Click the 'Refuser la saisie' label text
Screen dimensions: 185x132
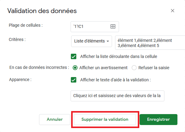[154, 68]
